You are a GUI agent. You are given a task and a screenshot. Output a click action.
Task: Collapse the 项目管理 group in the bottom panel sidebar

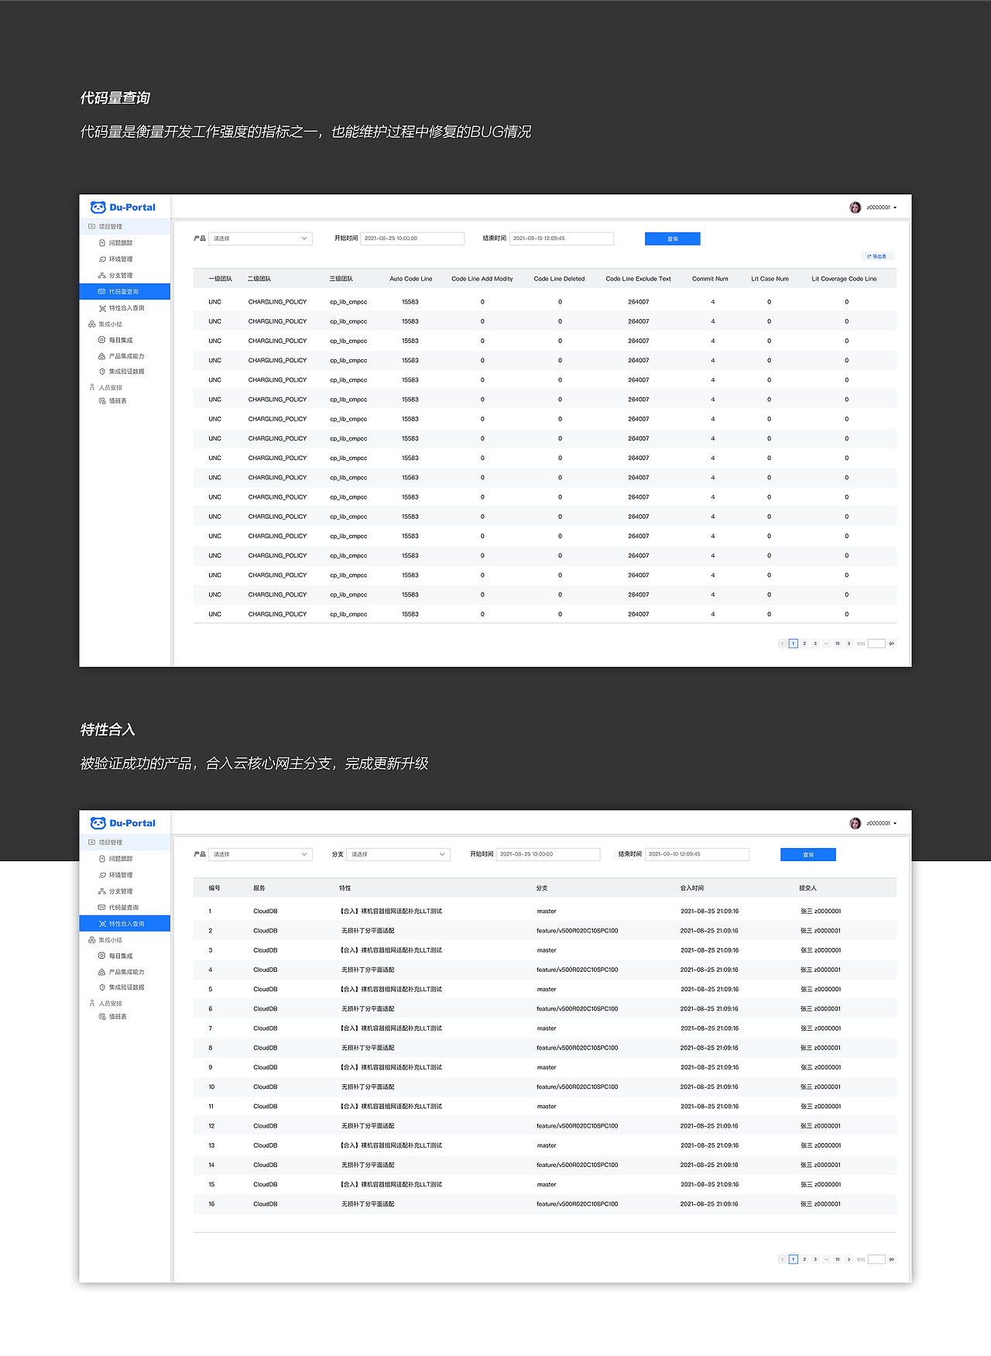pos(125,843)
